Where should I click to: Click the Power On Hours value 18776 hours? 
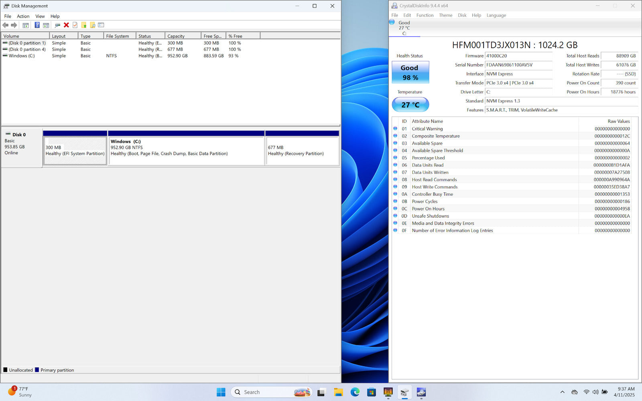click(x=619, y=92)
